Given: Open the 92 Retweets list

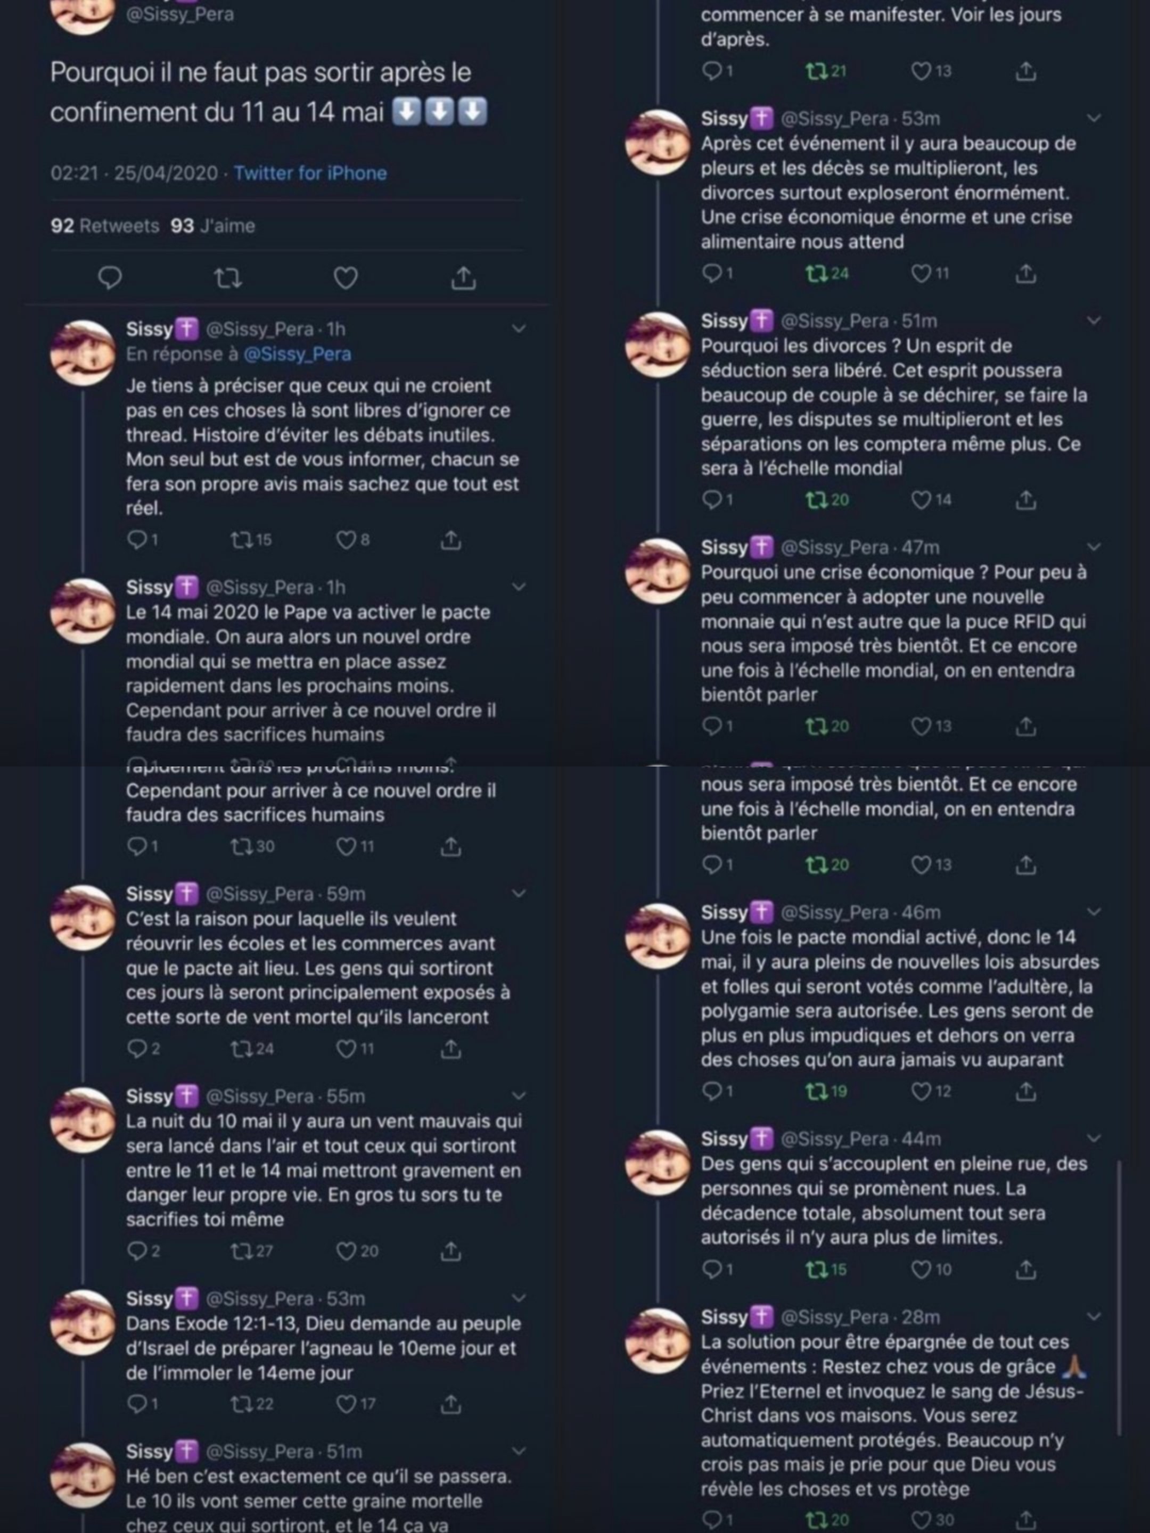Looking at the screenshot, I should [x=105, y=226].
